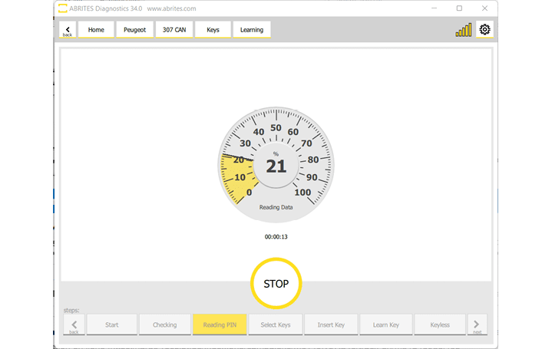Click the progress gauge showing 21%
The width and height of the screenshot is (552, 349).
tap(276, 164)
